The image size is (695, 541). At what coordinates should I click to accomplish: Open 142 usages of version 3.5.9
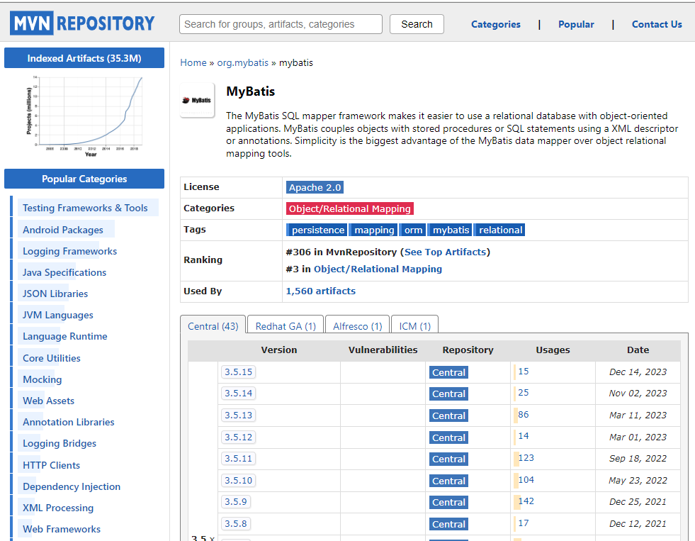526,501
